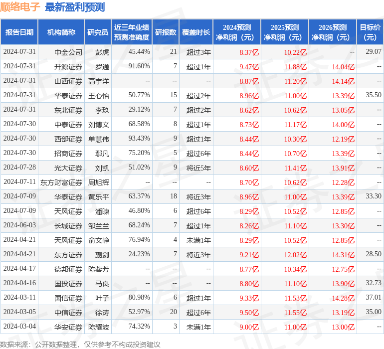Click the 2026预测净利润 column header
This screenshot has width=384, height=349.
point(333,32)
